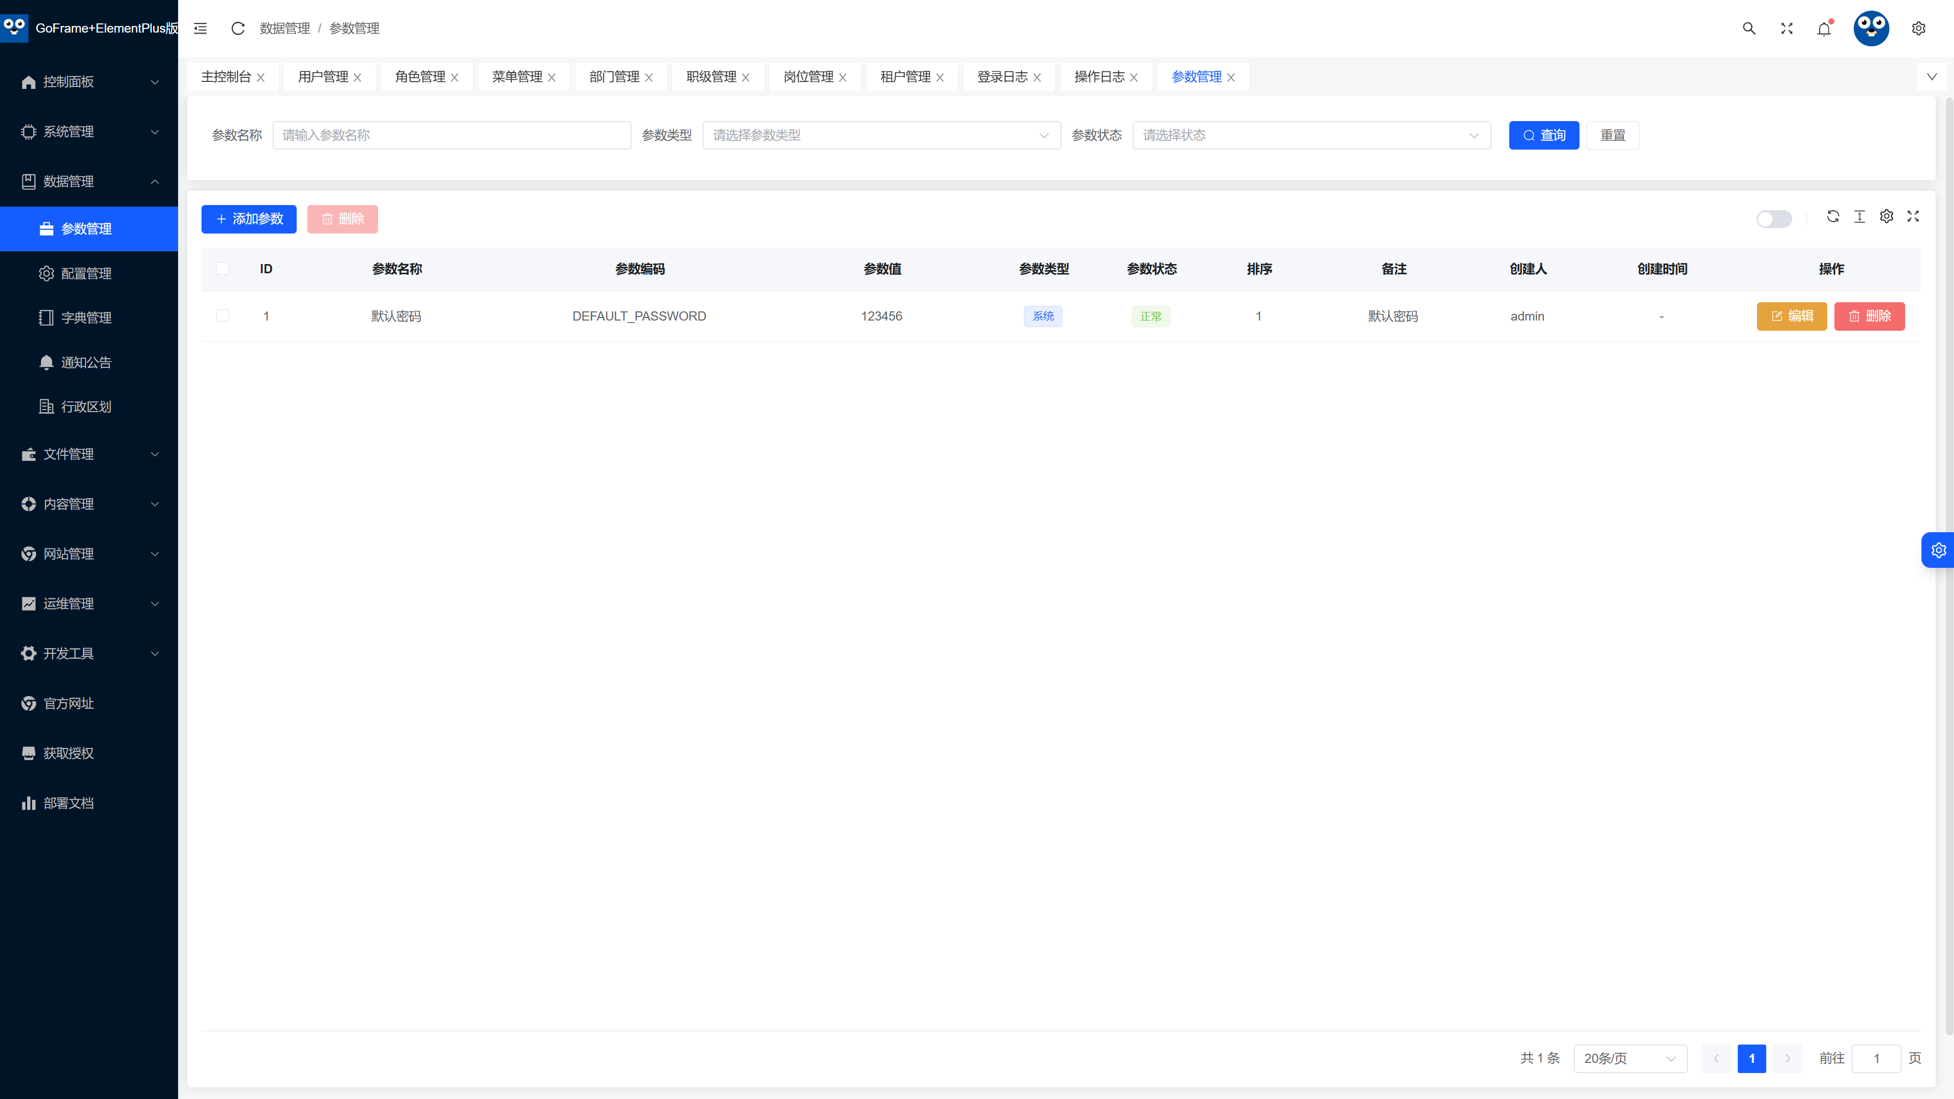The image size is (1954, 1099).
Task: Open the 参数类型 dropdown
Action: [881, 135]
